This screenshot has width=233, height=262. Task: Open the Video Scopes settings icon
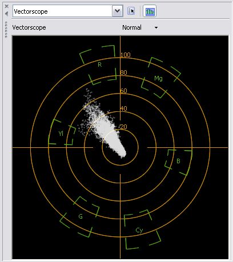(x=131, y=11)
